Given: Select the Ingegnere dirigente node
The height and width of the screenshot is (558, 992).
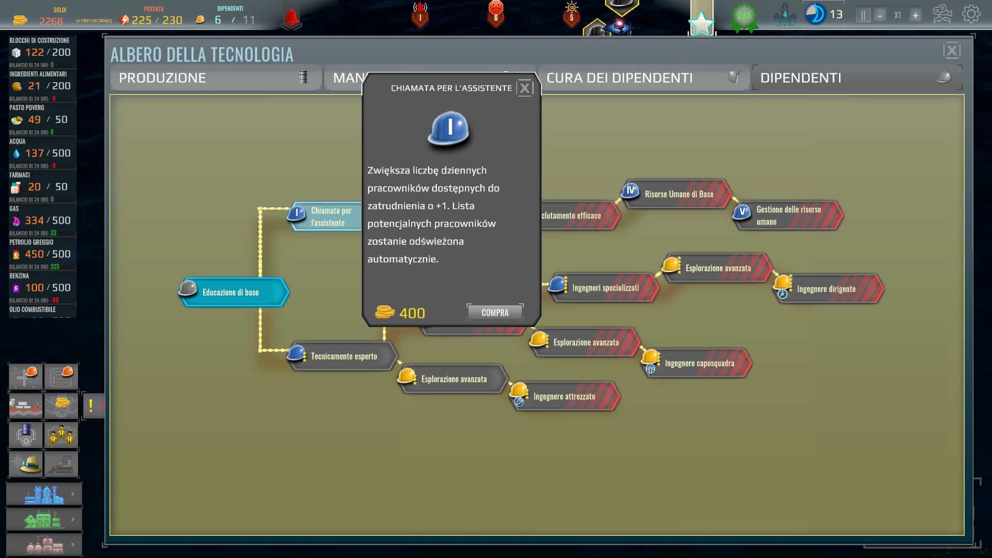Looking at the screenshot, I should 829,289.
